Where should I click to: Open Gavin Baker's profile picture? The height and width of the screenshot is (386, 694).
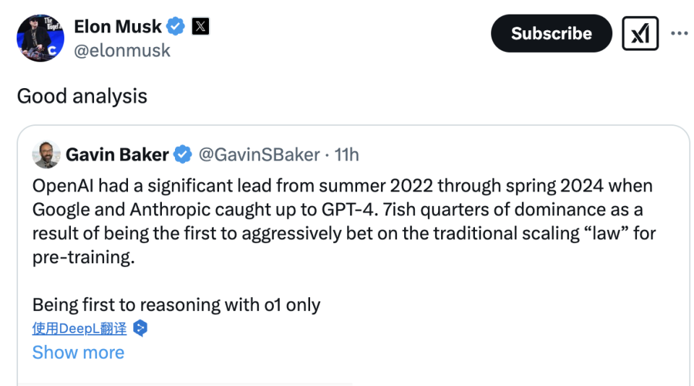(46, 155)
